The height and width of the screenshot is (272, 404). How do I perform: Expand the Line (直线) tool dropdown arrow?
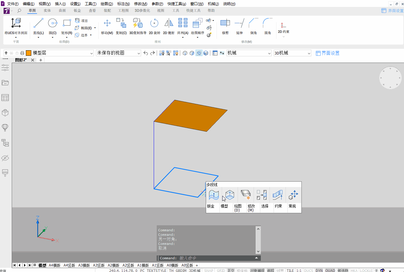39,37
